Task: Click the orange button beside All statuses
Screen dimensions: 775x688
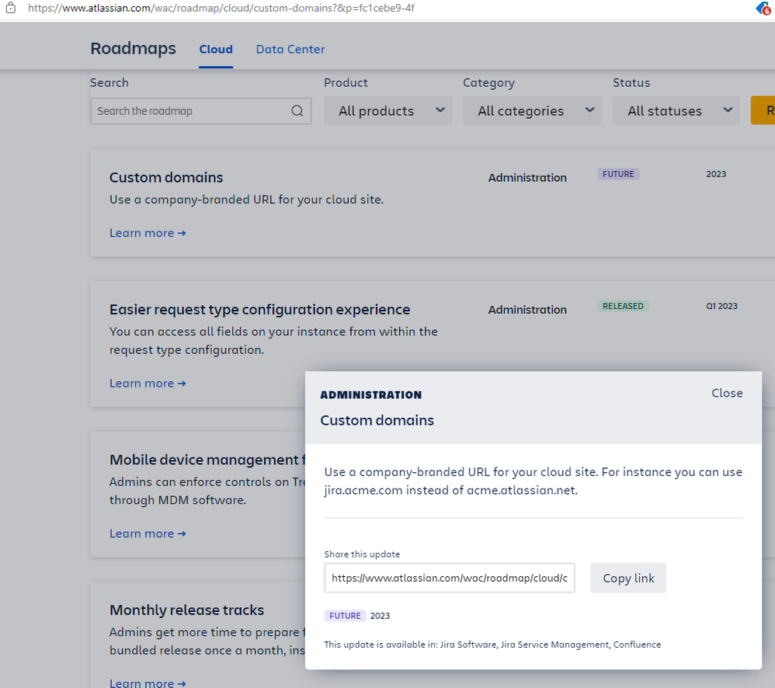Action: coord(763,110)
